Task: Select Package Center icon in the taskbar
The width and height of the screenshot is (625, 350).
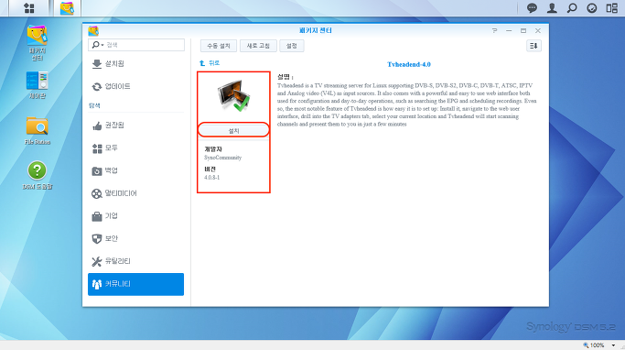Action: point(67,8)
